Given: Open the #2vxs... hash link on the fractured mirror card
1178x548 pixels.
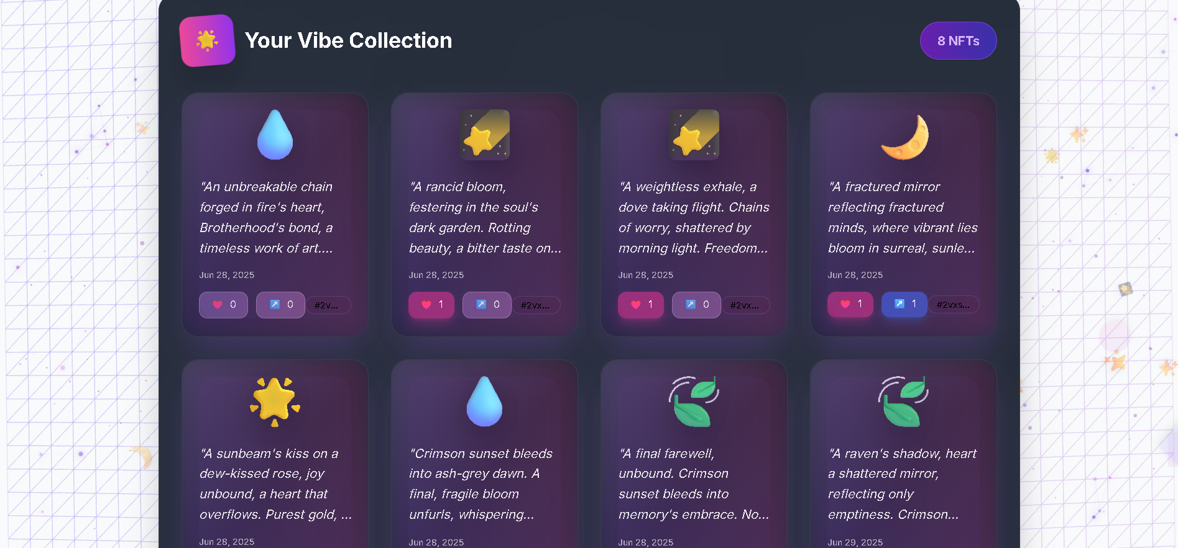Looking at the screenshot, I should coord(953,305).
